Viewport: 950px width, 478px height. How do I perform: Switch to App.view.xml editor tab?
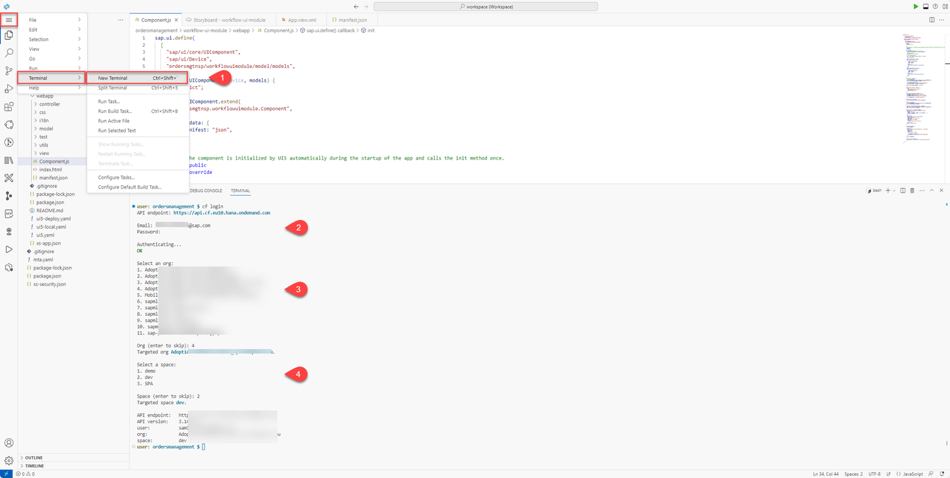click(302, 20)
